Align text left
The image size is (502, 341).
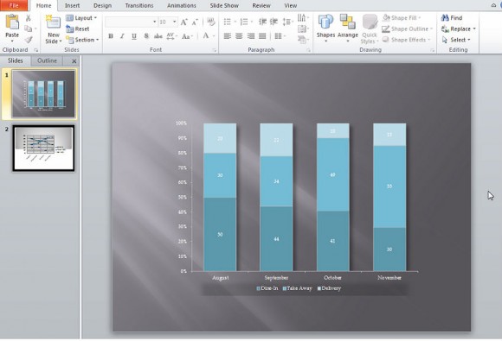[228, 36]
